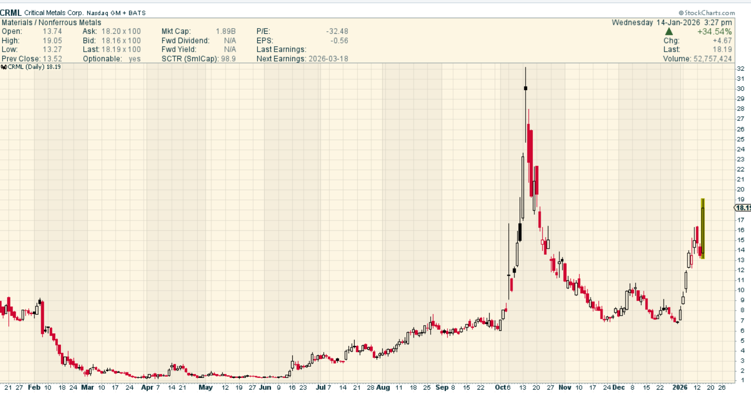Select the Oct label on the date axis
Image resolution: width=751 pixels, height=397 pixels.
click(500, 388)
